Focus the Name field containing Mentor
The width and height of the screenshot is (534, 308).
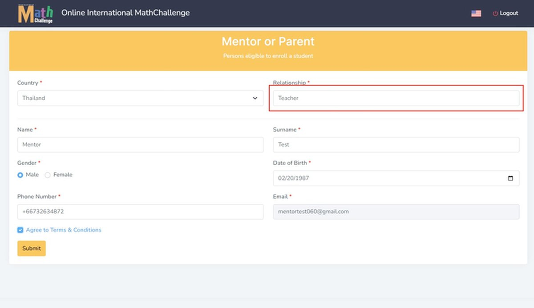140,145
